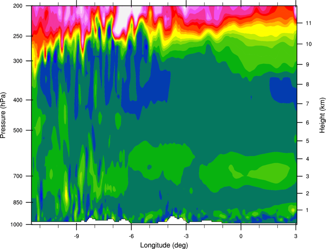Click the '850' pressure axis label

(18, 202)
